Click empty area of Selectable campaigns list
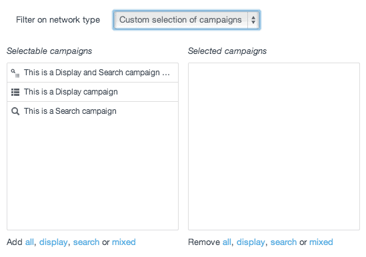The image size is (366, 257). click(93, 175)
